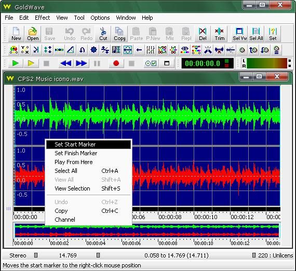Click the Maximize Volume knob icon with the lines
Viewport: 296px width, 271px height.
coord(276,50)
